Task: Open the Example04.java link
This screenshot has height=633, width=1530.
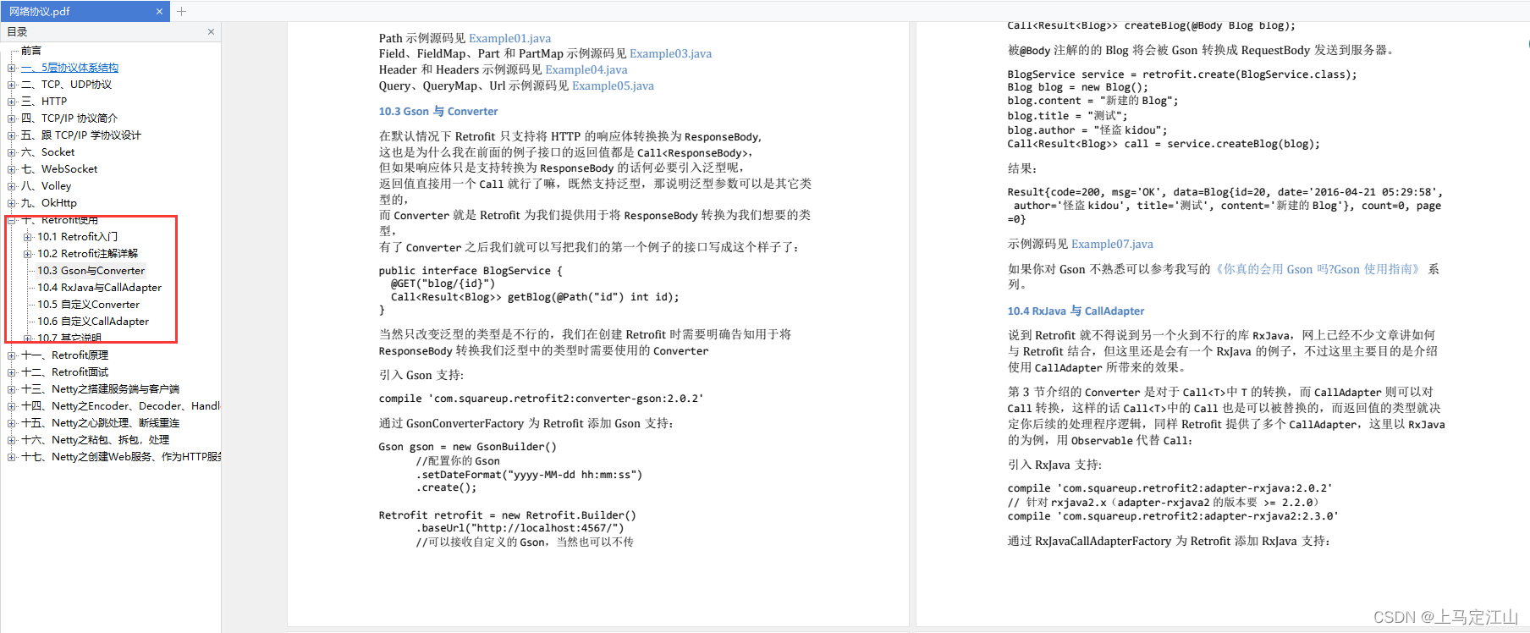Action: tap(586, 69)
